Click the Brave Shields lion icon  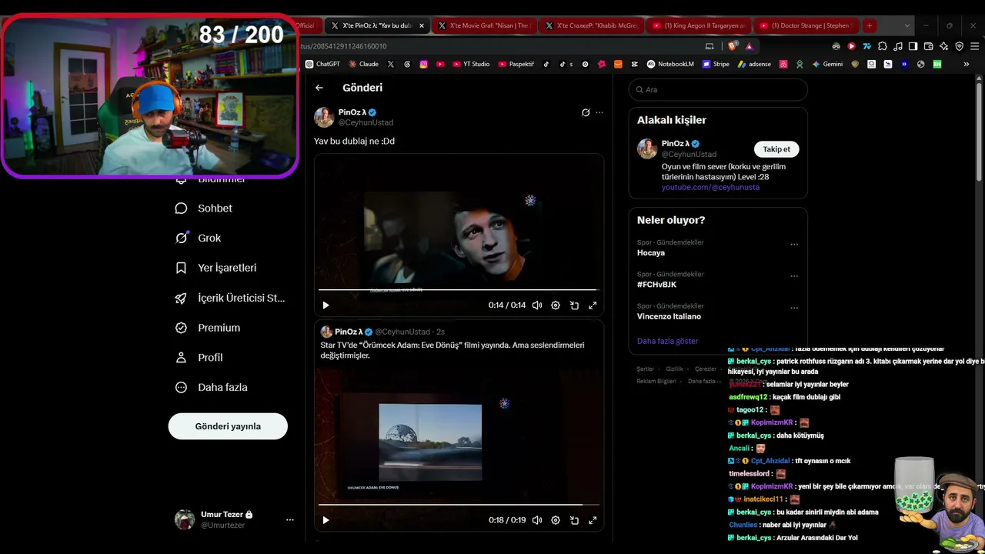pyautogui.click(x=733, y=46)
